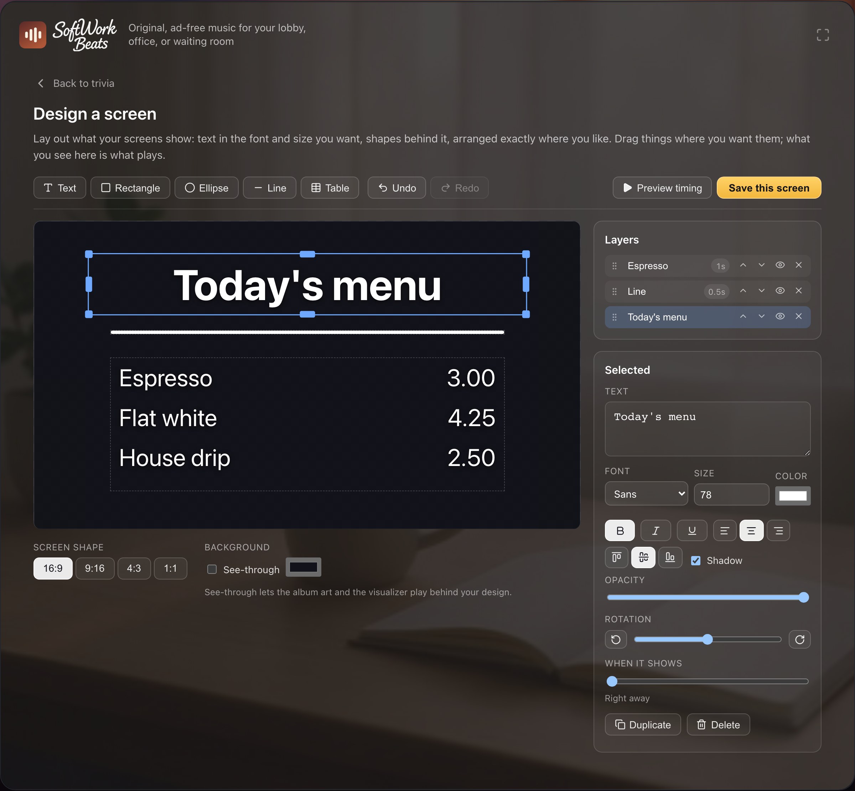Rotate clockwise with the right rotation button
855x791 pixels.
(x=799, y=639)
